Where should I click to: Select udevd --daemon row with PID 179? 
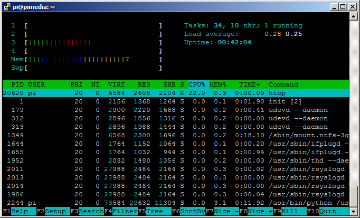pyautogui.click(x=176, y=110)
